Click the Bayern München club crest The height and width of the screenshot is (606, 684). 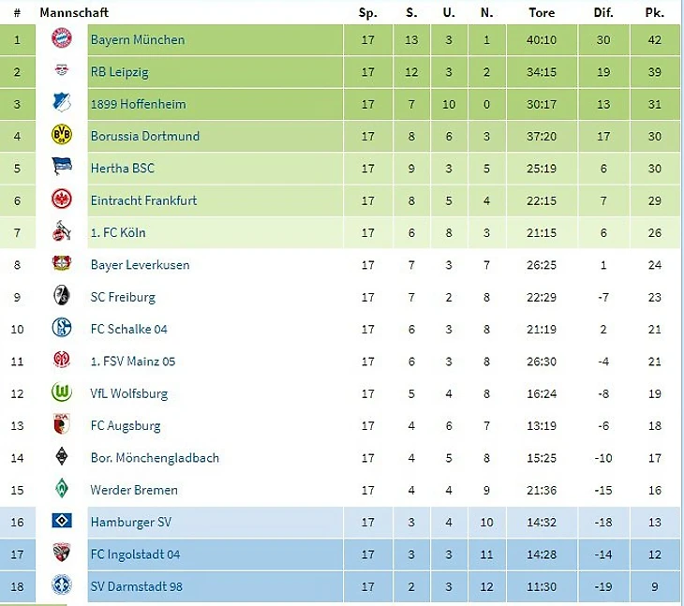click(x=62, y=39)
